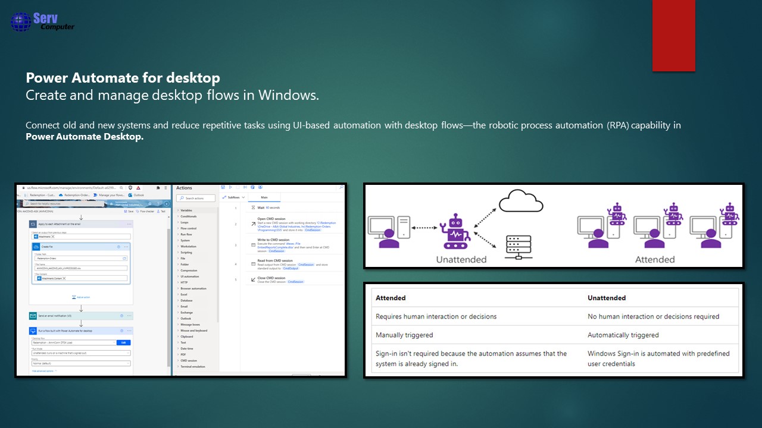
Task: Open the Run Mode dropdown showing Unattended
Action: click(x=81, y=353)
